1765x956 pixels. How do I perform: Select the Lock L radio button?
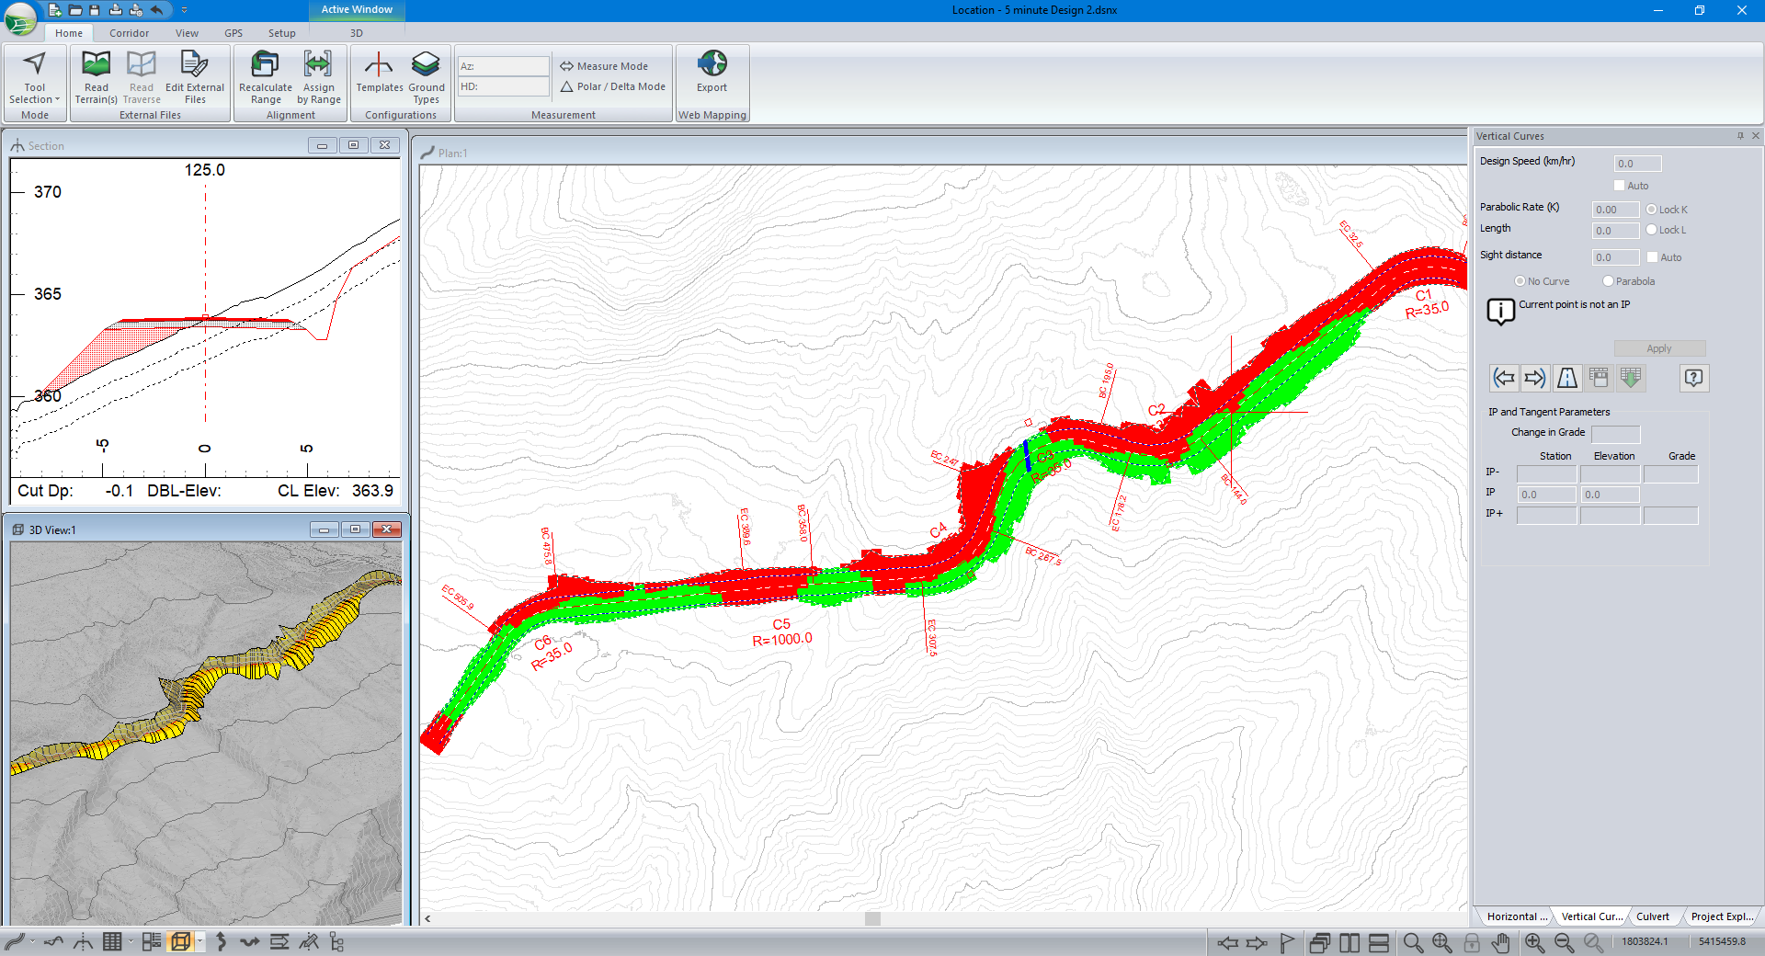point(1652,230)
